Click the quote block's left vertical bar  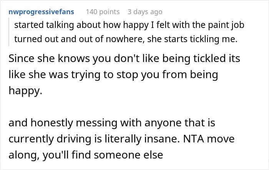[11, 32]
